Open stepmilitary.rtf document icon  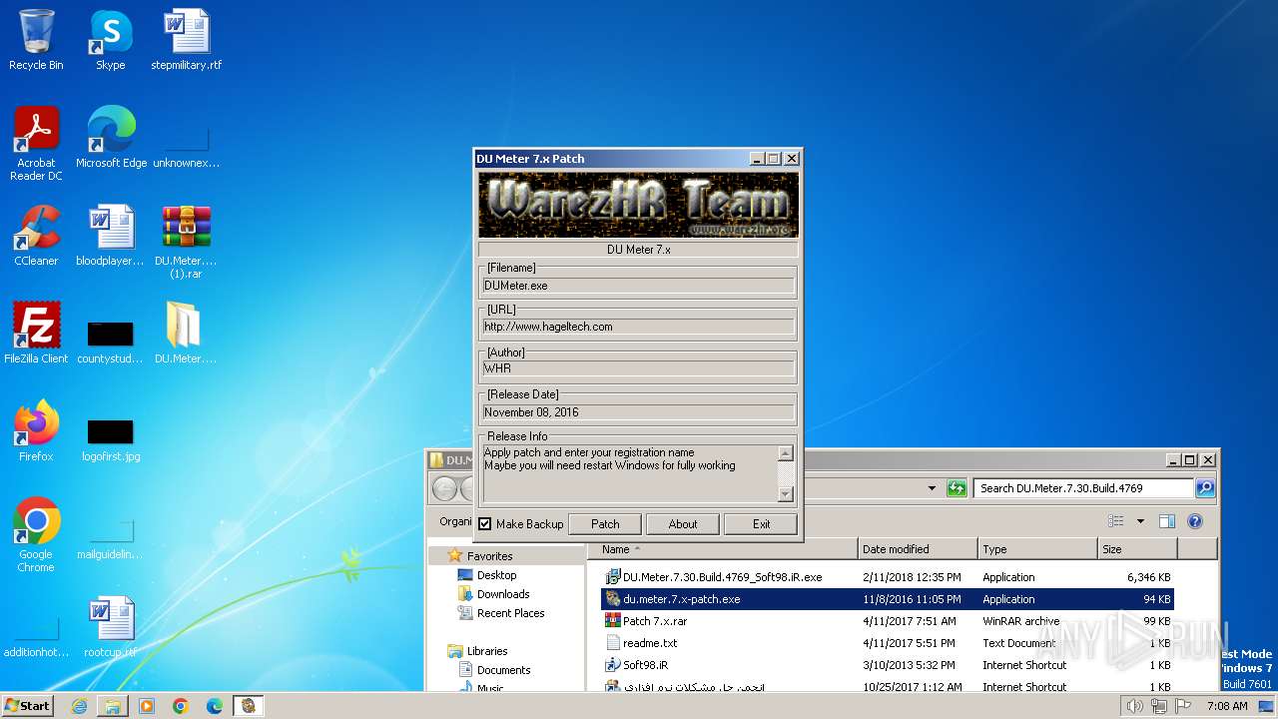186,40
